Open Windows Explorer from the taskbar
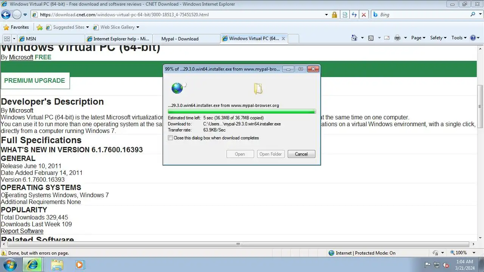The height and width of the screenshot is (272, 484). pos(57,265)
